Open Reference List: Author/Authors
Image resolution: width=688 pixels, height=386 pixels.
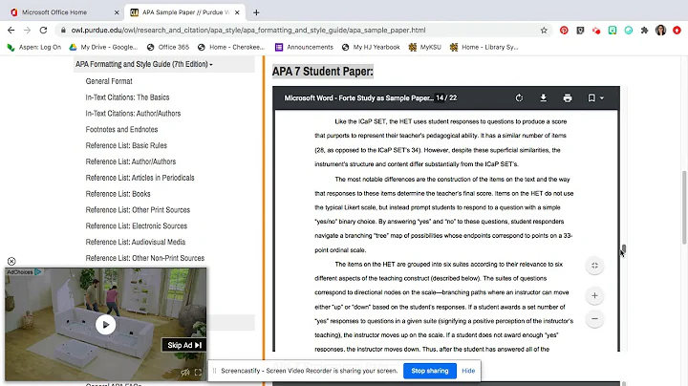coord(131,161)
